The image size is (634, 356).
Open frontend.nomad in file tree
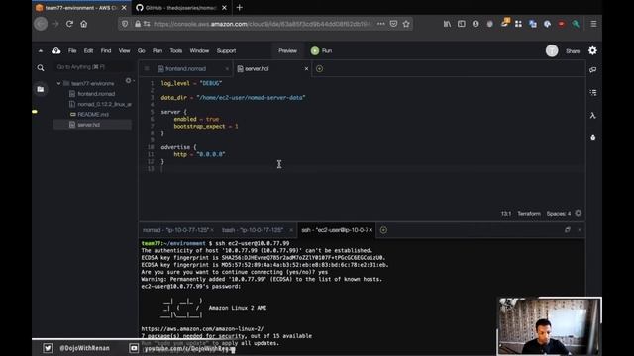point(96,94)
